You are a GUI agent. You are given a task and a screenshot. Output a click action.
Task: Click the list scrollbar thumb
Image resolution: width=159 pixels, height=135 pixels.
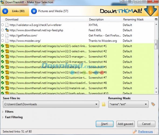156,45
